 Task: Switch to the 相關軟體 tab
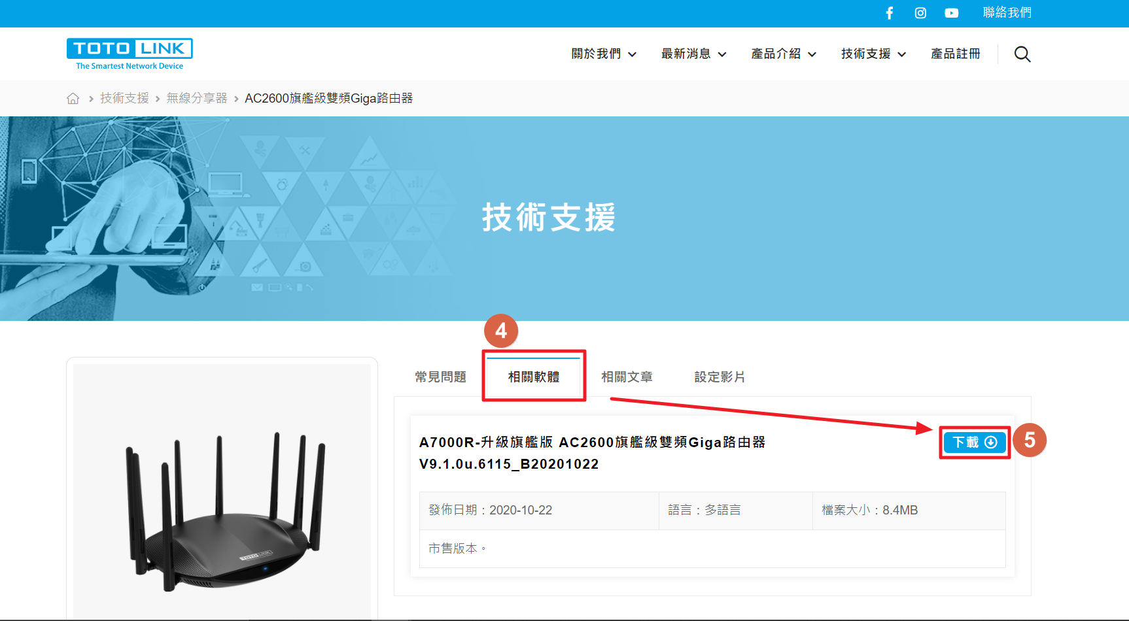(x=534, y=377)
